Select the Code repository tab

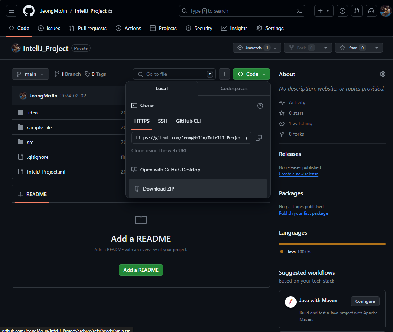point(19,28)
